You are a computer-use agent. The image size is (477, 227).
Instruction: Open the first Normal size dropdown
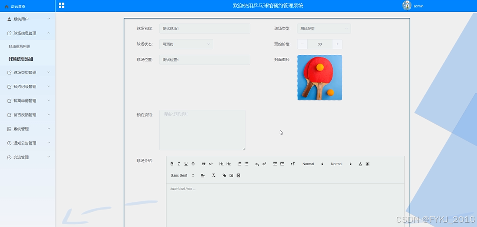click(313, 164)
